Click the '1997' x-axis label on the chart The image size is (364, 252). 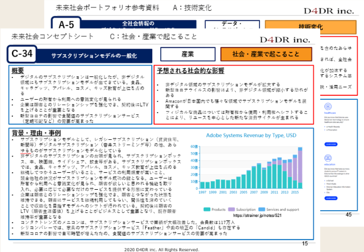coord(203,192)
